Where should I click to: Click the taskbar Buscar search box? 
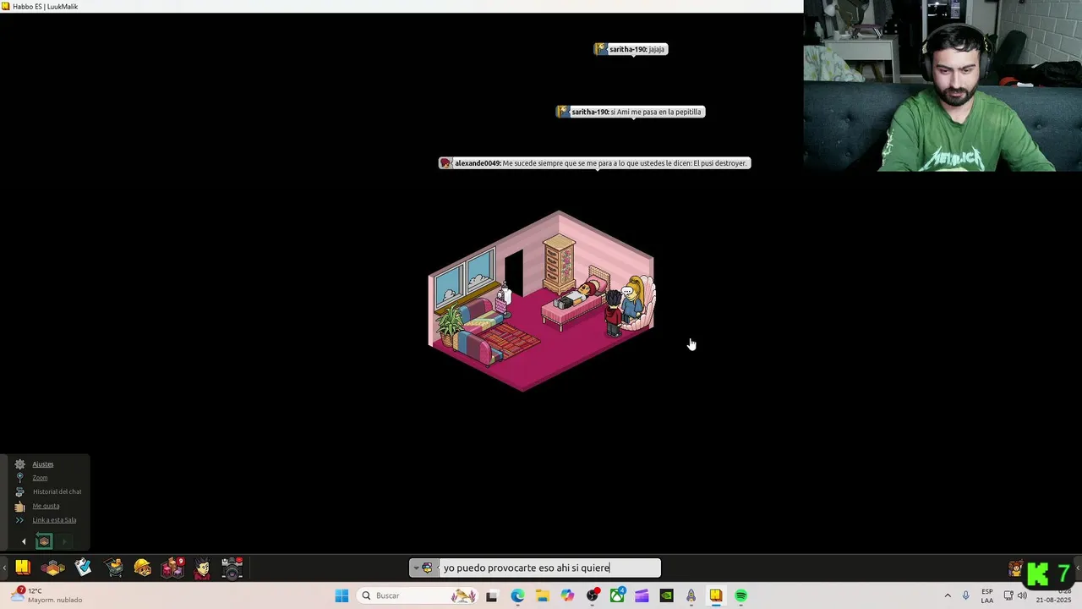click(x=418, y=595)
